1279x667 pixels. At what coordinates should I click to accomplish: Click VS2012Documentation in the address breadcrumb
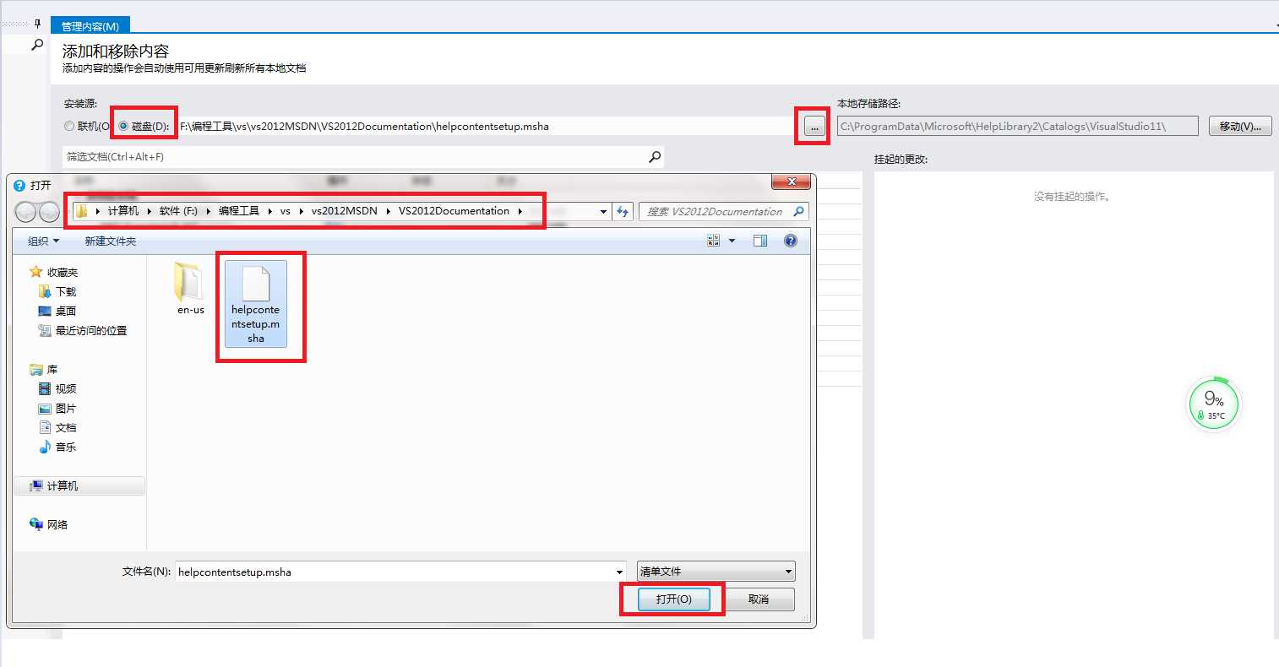point(454,211)
